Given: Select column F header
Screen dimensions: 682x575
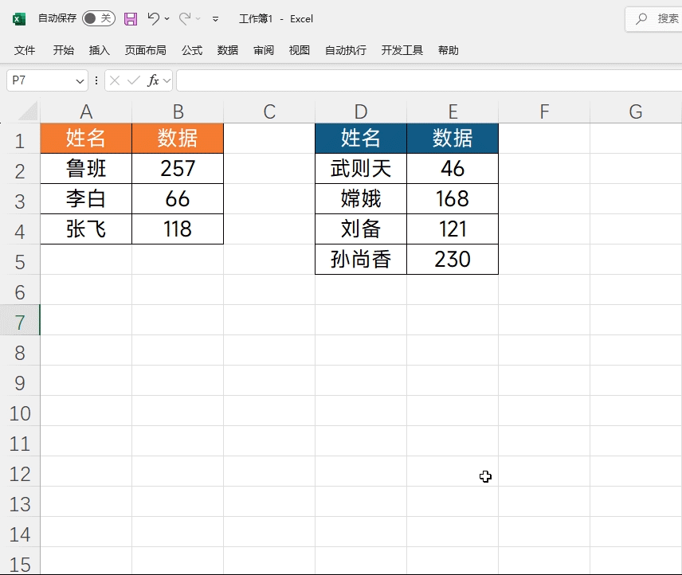Looking at the screenshot, I should (x=544, y=111).
